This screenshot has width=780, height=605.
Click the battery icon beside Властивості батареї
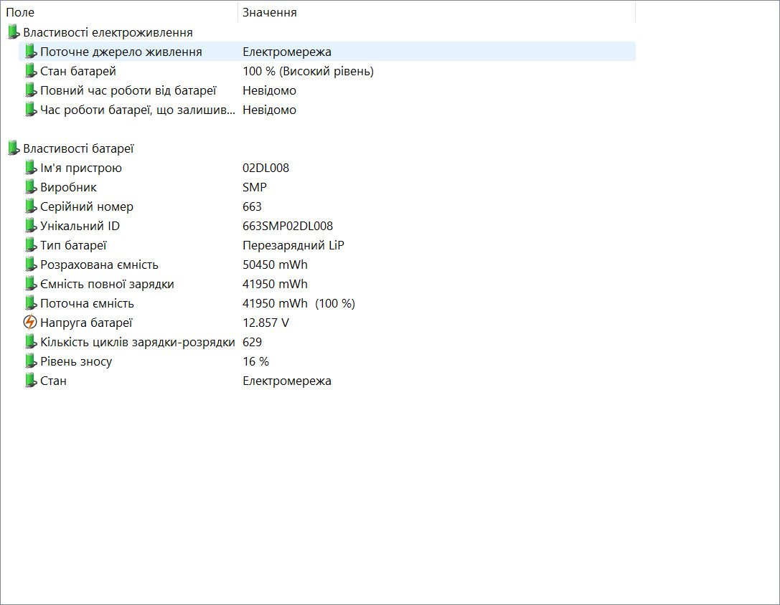[14, 148]
